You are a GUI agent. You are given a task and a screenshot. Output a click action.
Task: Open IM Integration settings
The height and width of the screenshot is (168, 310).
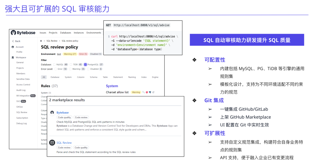point(26,96)
